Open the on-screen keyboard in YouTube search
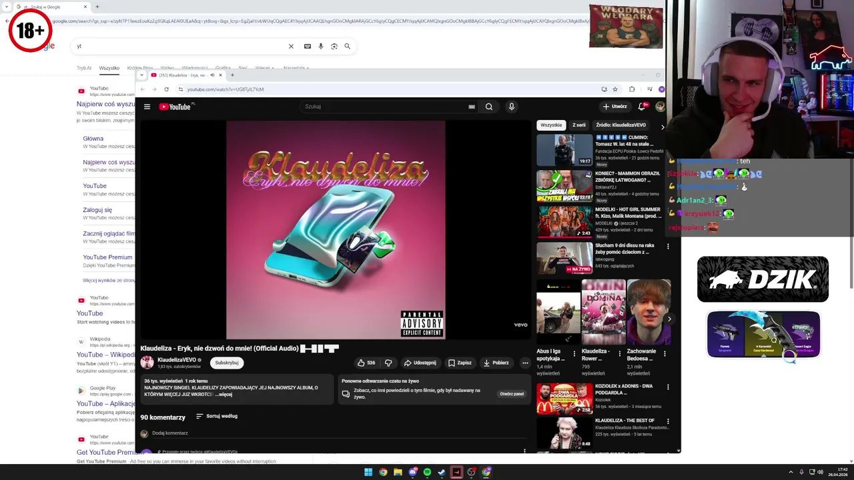The image size is (854, 480). (472, 107)
